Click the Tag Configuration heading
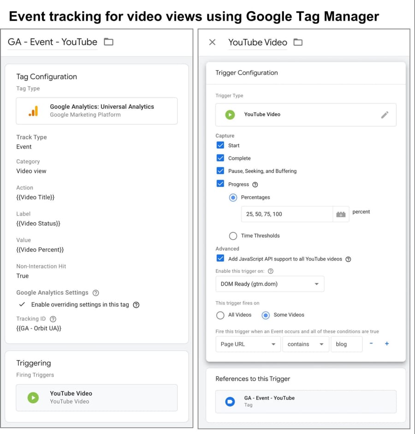Screen dimensions: 415x434 click(x=47, y=77)
